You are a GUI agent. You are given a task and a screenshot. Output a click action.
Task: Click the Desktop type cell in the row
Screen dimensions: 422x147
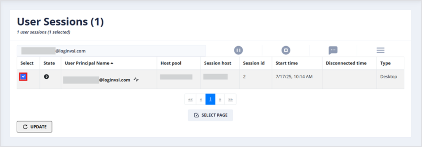(388, 77)
